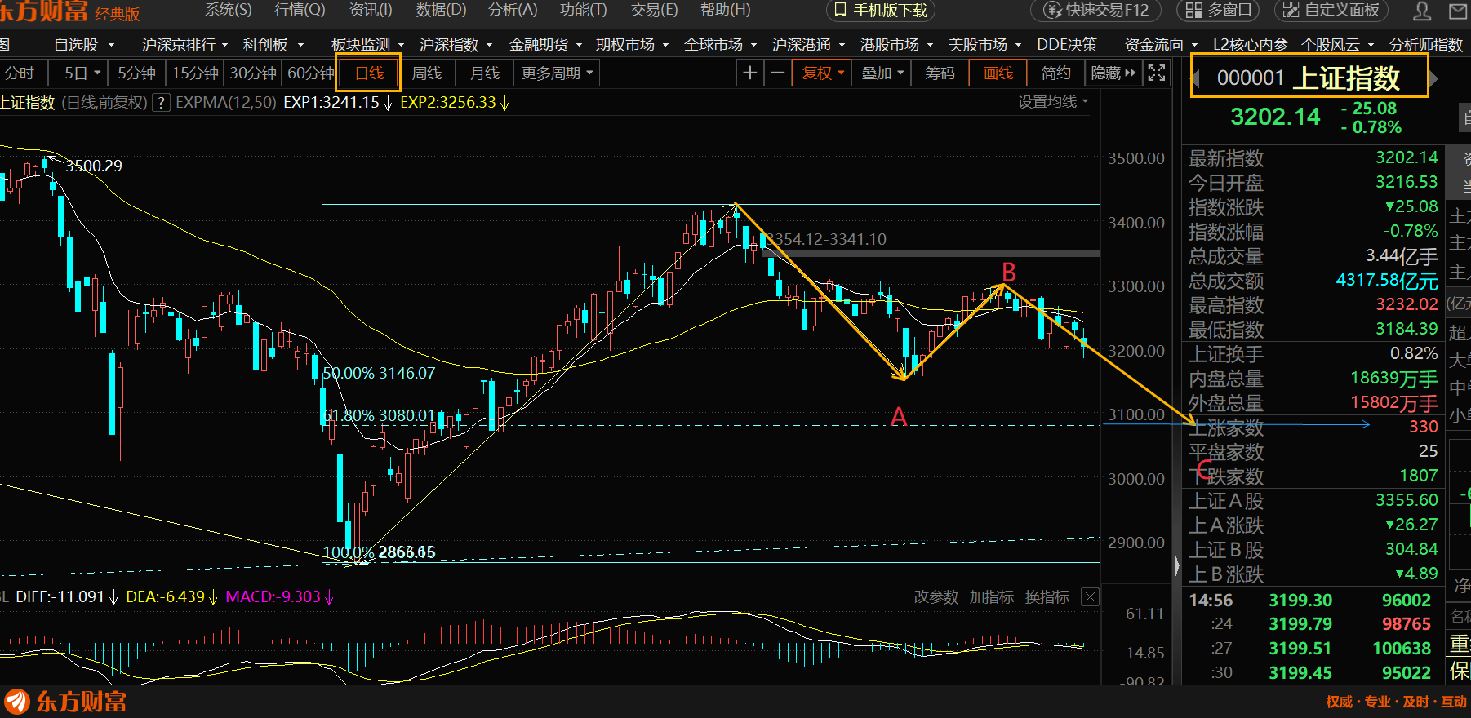Switch to 简约 simple mode
The height and width of the screenshot is (718, 1471).
(x=1055, y=73)
